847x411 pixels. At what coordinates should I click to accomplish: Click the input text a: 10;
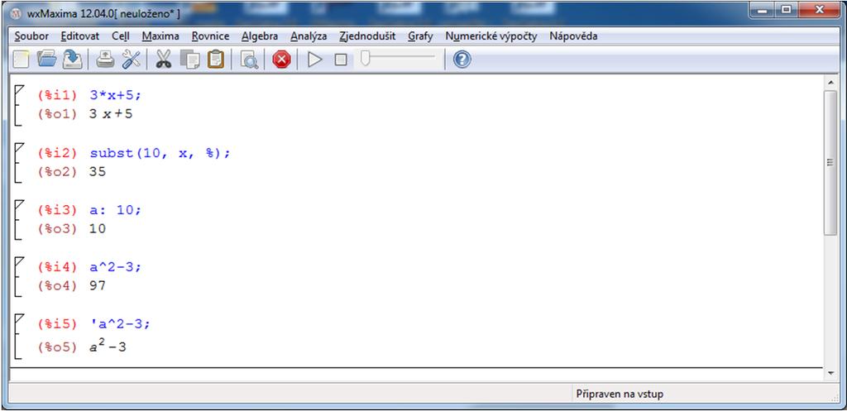pos(115,210)
